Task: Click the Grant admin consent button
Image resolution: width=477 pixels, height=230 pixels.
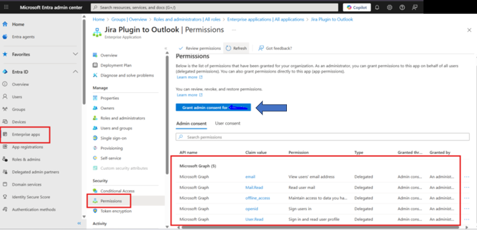Action: (213, 107)
